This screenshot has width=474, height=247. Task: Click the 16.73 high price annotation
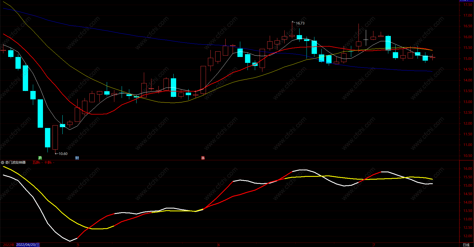(300, 23)
